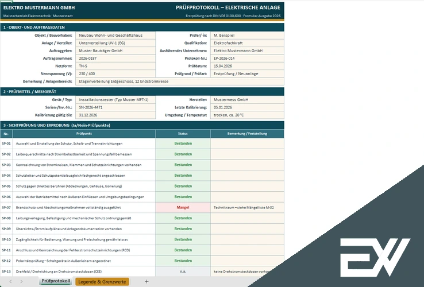Select the Protokoll-Nr. cell 'EP-2026-014'

tap(247, 59)
